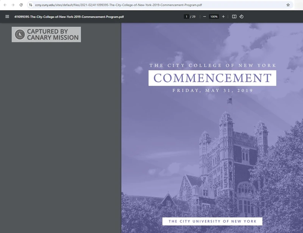Toggle the PDF sidebar menu icon
The width and height of the screenshot is (303, 233).
[x=7, y=17]
